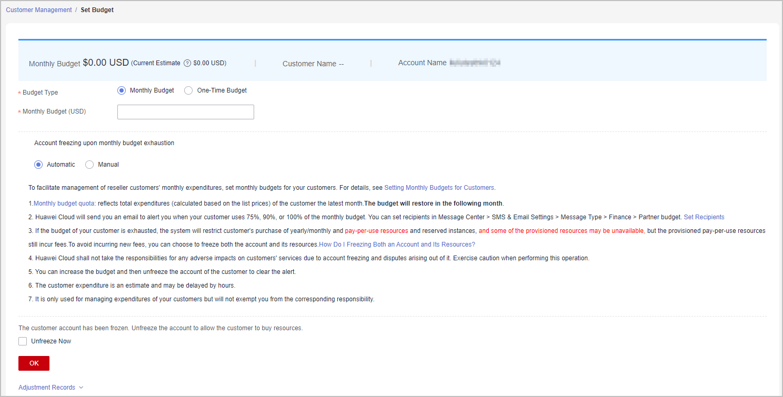Image resolution: width=783 pixels, height=397 pixels.
Task: Click the large $0.00 USD budget amount
Action: (x=106, y=63)
